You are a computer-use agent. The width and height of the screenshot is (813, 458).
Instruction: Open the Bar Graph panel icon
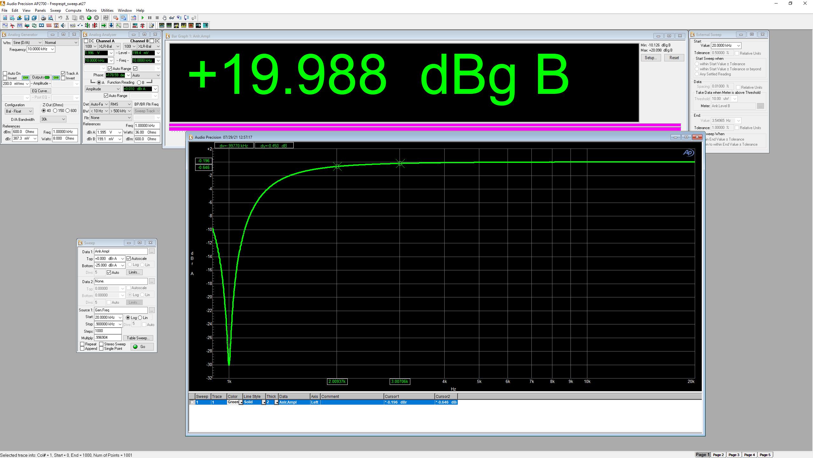pos(135,25)
